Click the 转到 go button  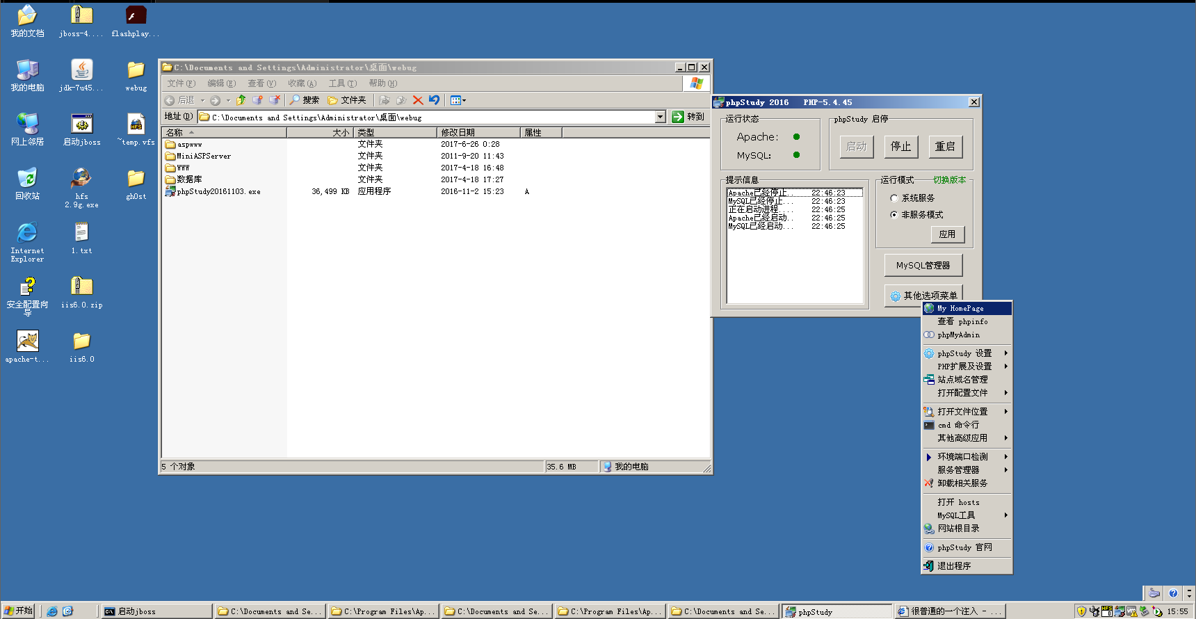coord(688,117)
